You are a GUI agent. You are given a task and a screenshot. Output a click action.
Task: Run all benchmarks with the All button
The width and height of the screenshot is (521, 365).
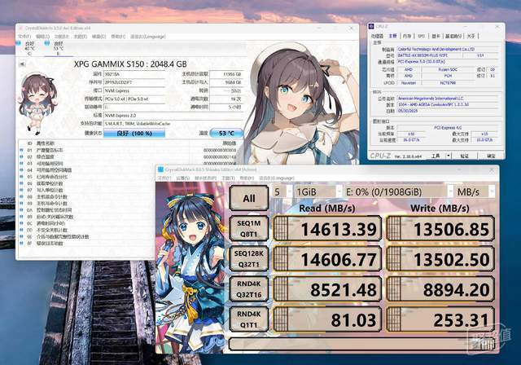point(249,198)
